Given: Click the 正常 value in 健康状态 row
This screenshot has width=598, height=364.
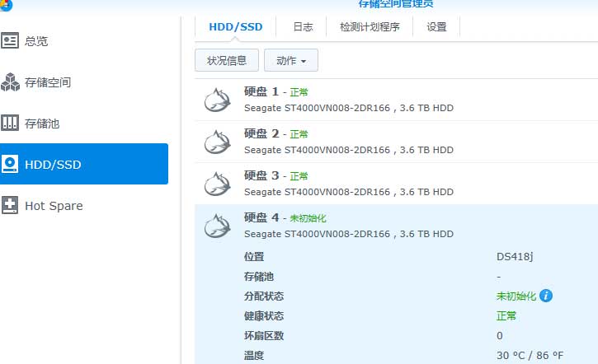Looking at the screenshot, I should [x=506, y=316].
